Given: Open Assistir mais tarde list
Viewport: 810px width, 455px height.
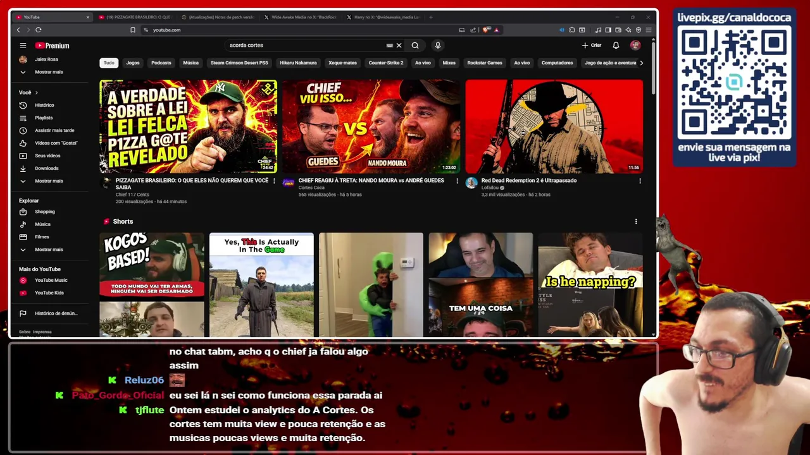Looking at the screenshot, I should coord(54,130).
